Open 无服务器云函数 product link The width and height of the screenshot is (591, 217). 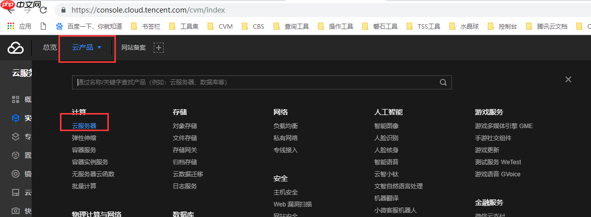[93, 174]
